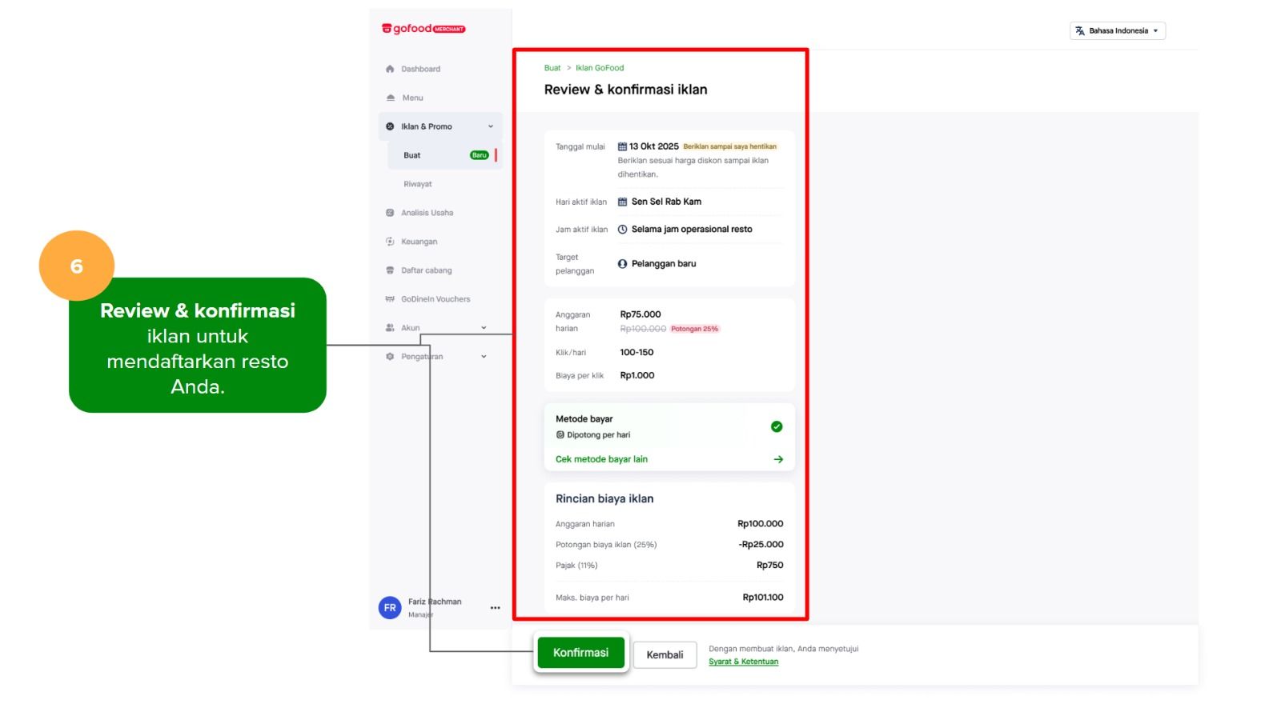Click the clock icon beside Selama jam operasional resto
Screen dimensions: 1281x720
click(622, 230)
